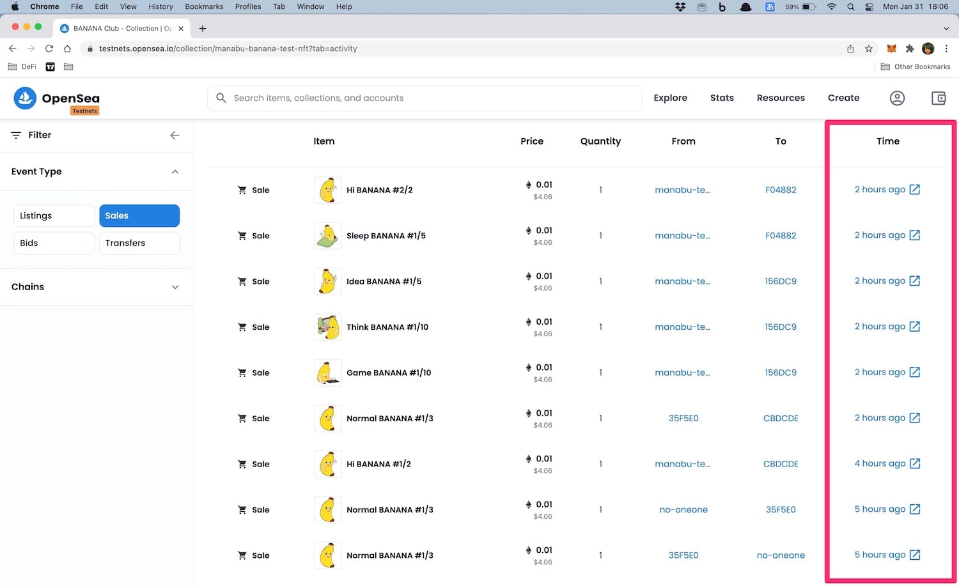The height and width of the screenshot is (586, 959).
Task: Open the Other Bookmarks folder
Action: point(916,66)
